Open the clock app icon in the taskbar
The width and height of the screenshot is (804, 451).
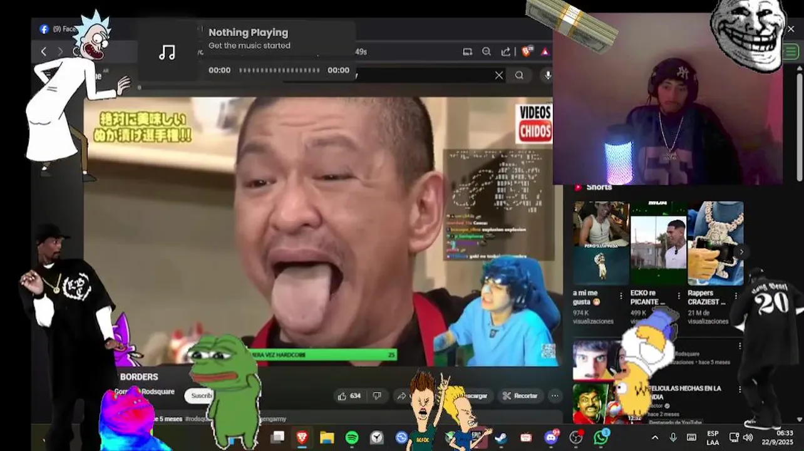pyautogui.click(x=376, y=437)
